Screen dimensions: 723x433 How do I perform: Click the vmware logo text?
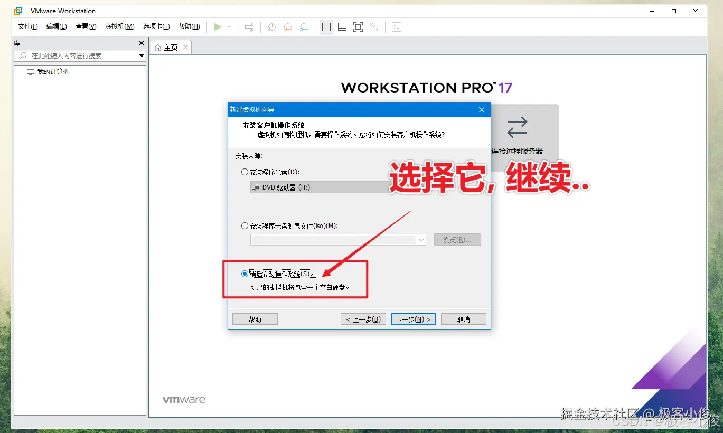(184, 400)
